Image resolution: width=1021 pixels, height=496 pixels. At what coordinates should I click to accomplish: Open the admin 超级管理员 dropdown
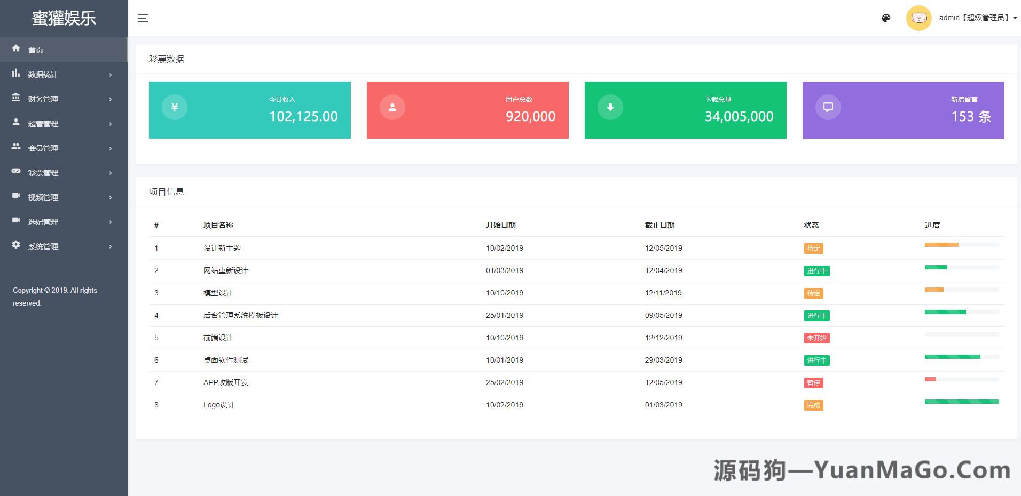[977, 18]
